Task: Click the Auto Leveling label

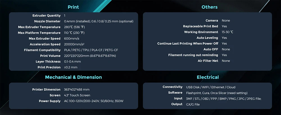Action: [207, 38]
